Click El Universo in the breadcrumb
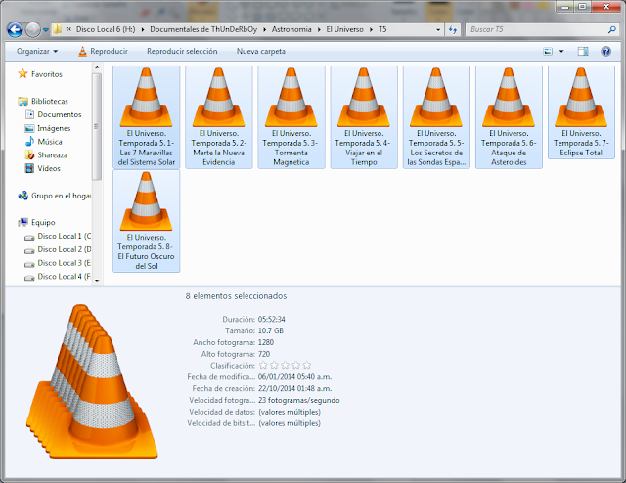The image size is (626, 483). click(x=345, y=29)
